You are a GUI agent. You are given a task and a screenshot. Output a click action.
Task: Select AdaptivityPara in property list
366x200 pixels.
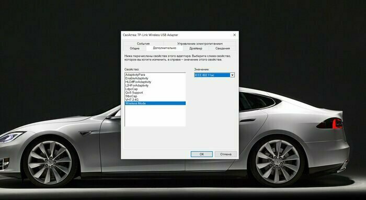click(x=155, y=74)
